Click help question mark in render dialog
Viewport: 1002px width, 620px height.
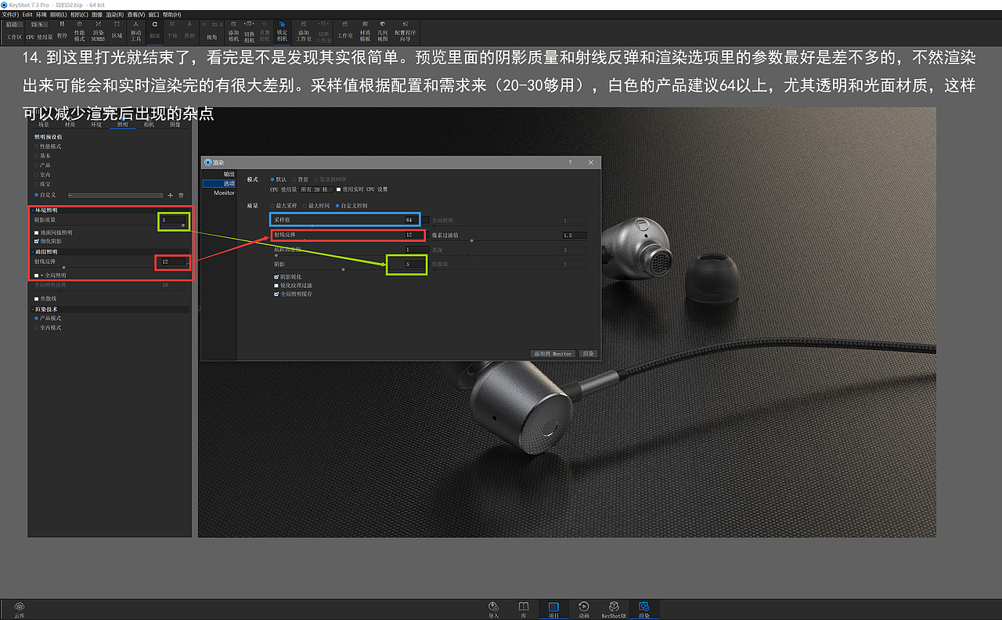coord(570,163)
